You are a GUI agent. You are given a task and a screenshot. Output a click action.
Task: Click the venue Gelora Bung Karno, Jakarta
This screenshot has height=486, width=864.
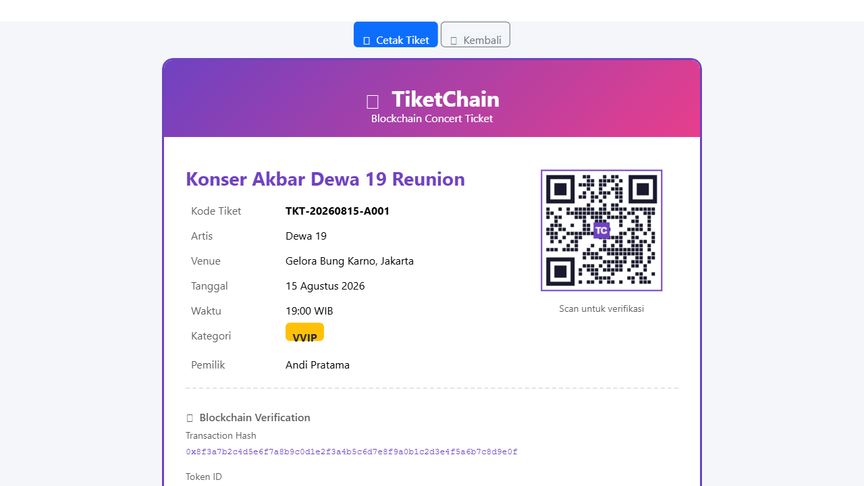tap(350, 261)
